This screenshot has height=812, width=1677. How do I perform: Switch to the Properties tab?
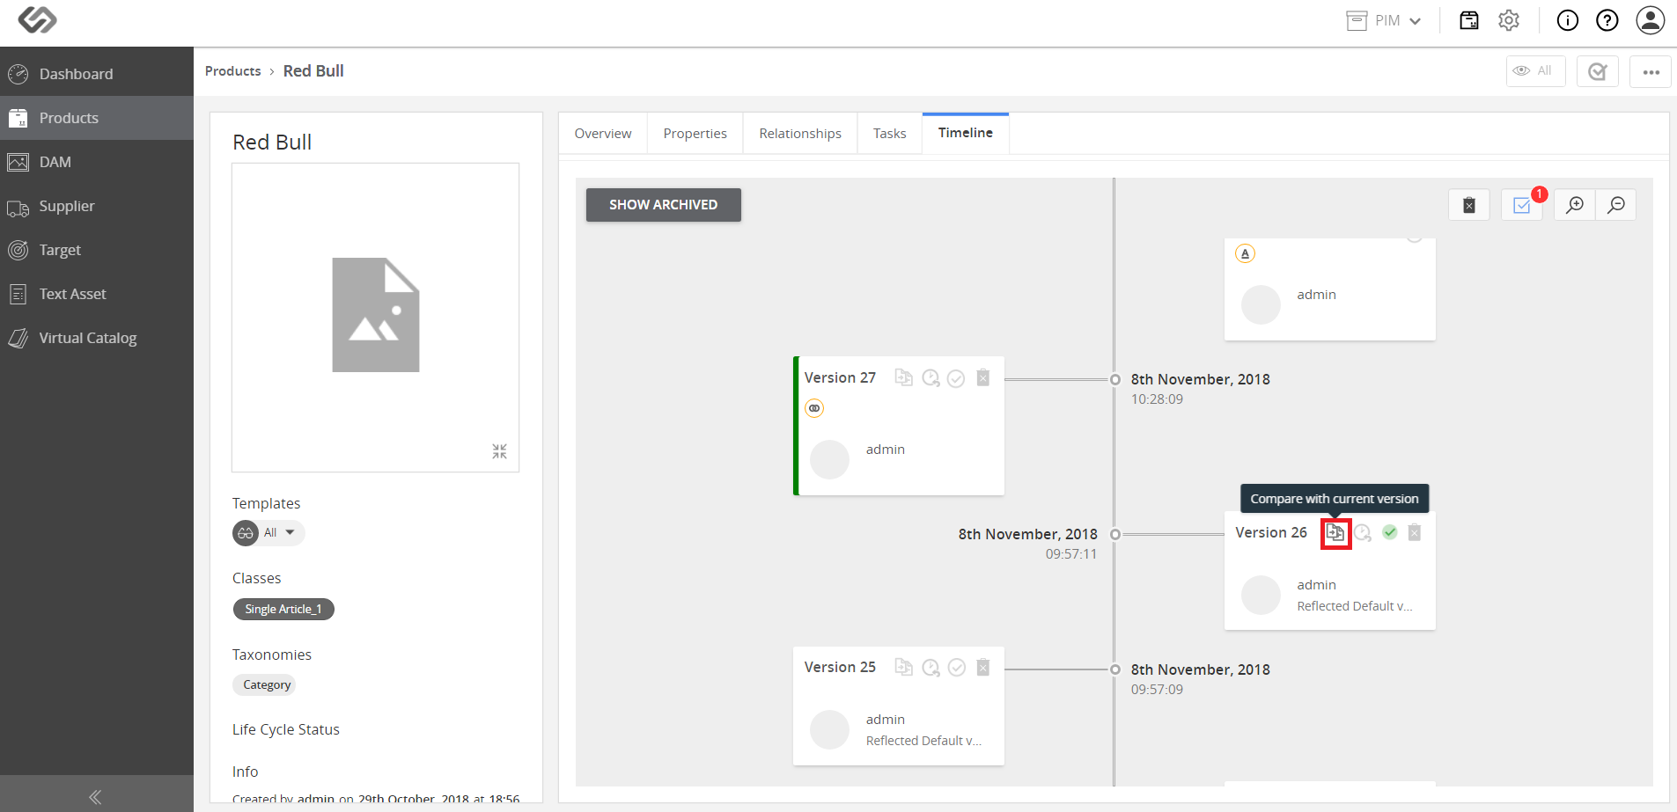point(695,134)
